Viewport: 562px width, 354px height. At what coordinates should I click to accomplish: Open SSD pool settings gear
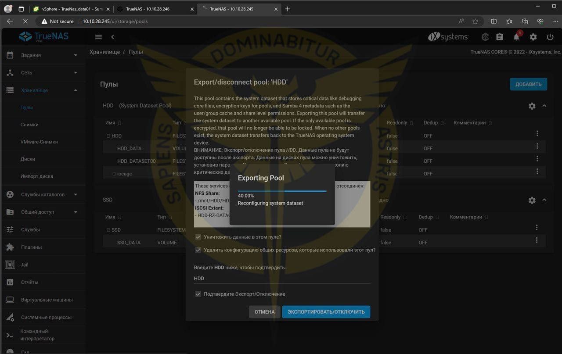pos(532,200)
